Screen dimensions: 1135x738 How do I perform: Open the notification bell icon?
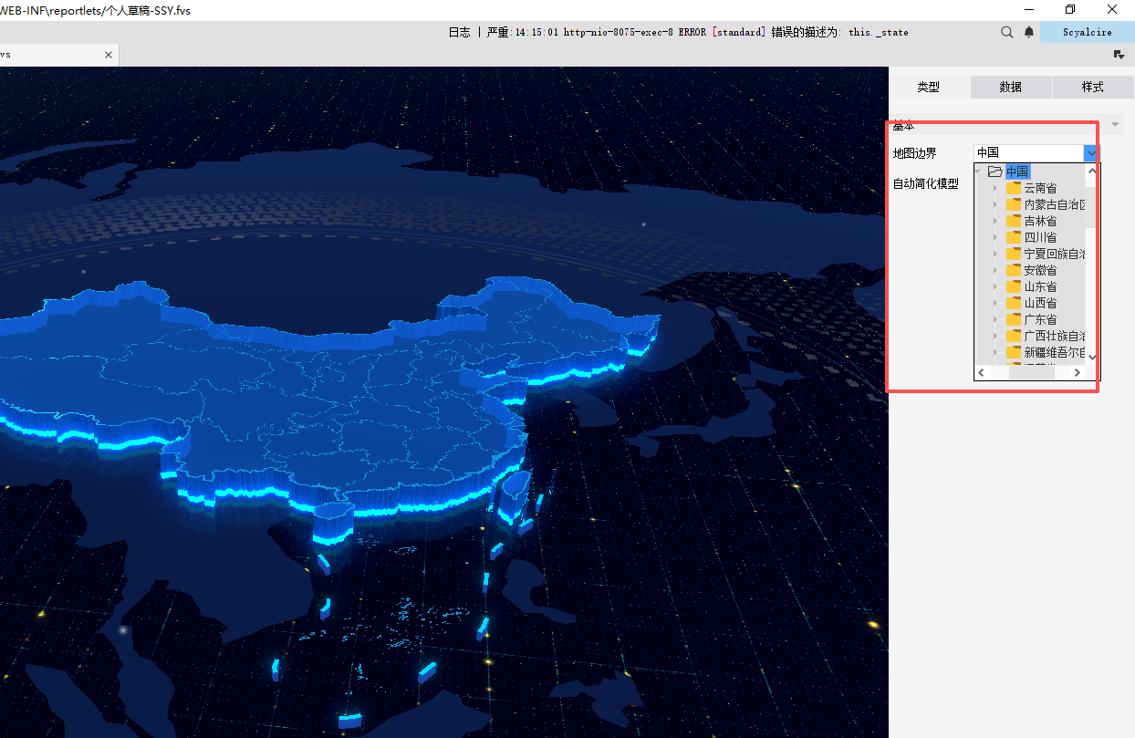[1029, 32]
